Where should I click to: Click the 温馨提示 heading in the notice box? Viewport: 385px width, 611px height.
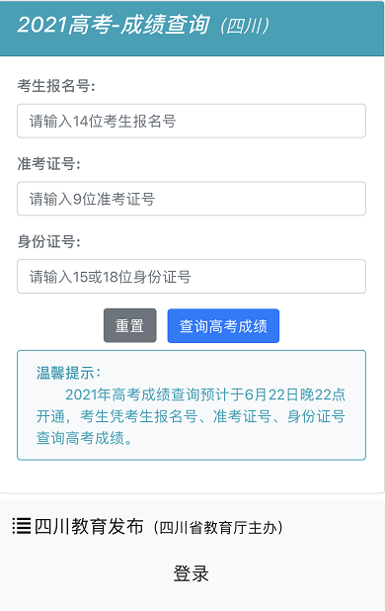point(65,373)
